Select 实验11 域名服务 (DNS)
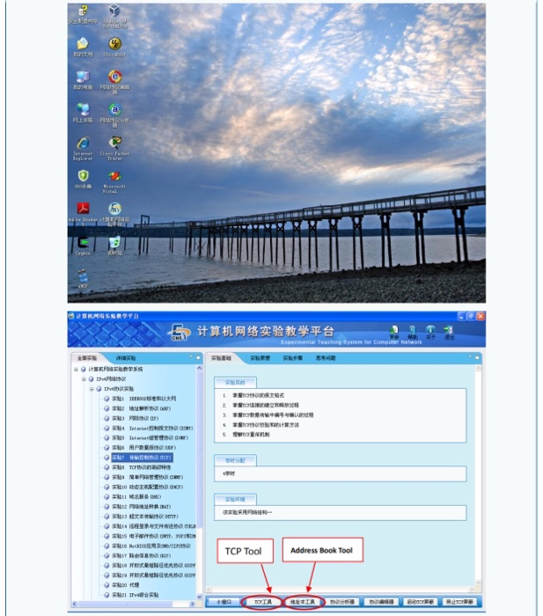543x616 pixels. (136, 497)
